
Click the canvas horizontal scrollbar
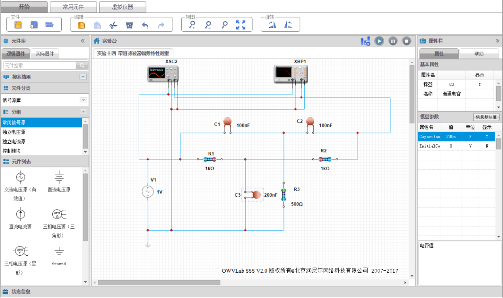[159, 283]
